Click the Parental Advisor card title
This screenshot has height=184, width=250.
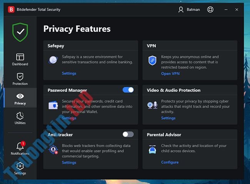[164, 135]
